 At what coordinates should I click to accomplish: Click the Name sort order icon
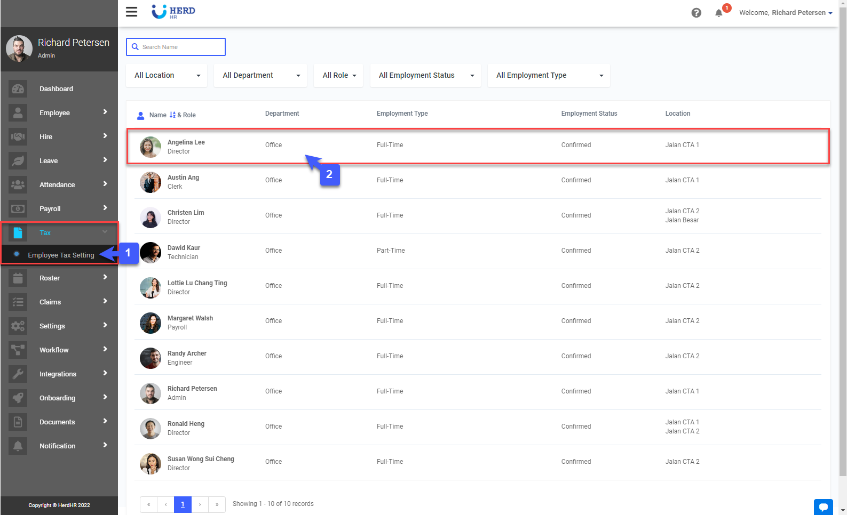click(172, 115)
